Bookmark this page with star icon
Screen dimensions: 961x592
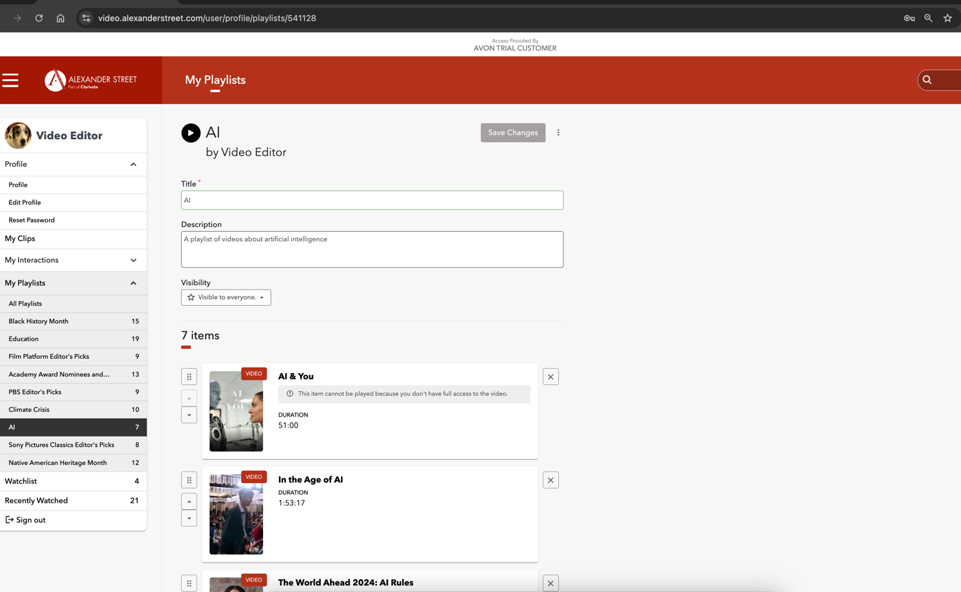tap(947, 18)
